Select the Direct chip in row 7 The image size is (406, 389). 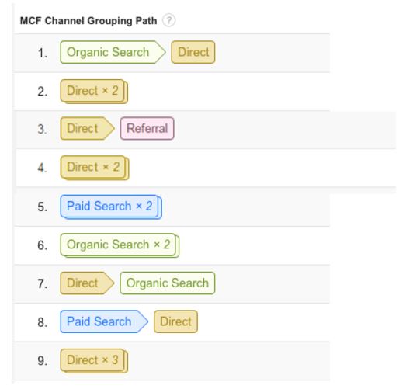[87, 283]
